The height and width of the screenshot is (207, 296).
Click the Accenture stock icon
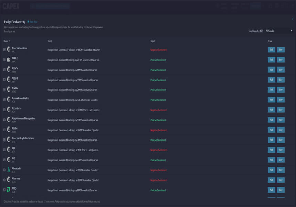point(9,110)
